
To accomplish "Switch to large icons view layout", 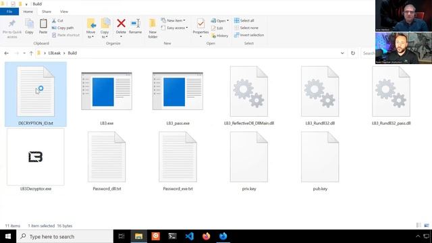I will [x=427, y=225].
